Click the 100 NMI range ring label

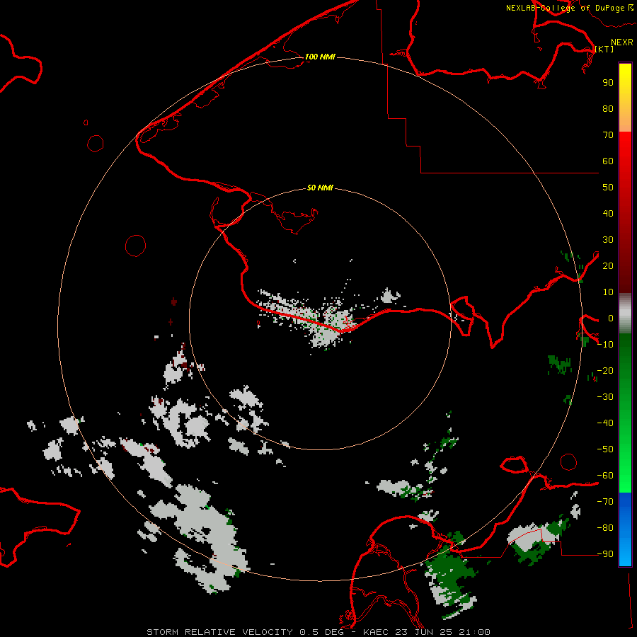pyautogui.click(x=320, y=57)
